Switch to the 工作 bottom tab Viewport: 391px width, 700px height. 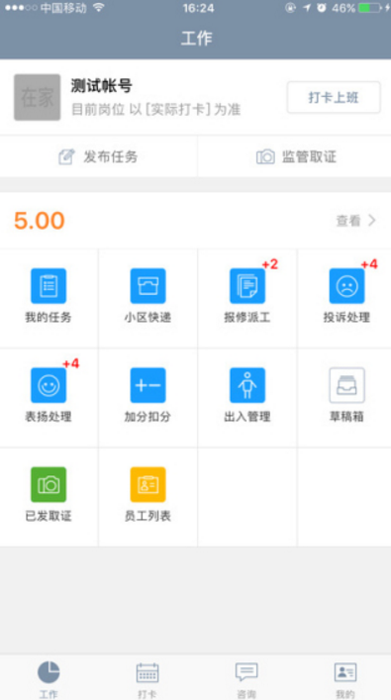pyautogui.click(x=49, y=679)
